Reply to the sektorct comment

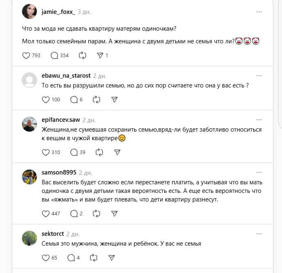coord(71,257)
